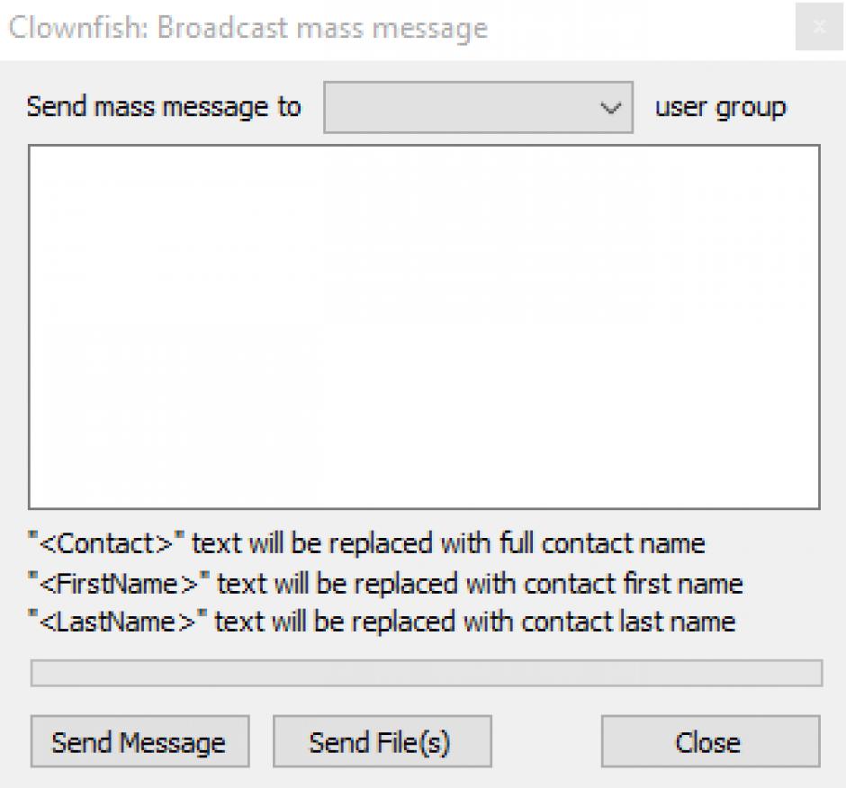Viewport: 846px width, 788px height.
Task: Click the Send Message button
Action: 139,742
